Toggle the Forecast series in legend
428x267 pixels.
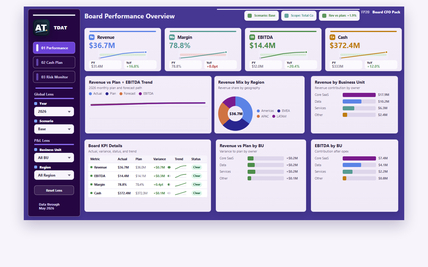pyautogui.click(x=127, y=94)
